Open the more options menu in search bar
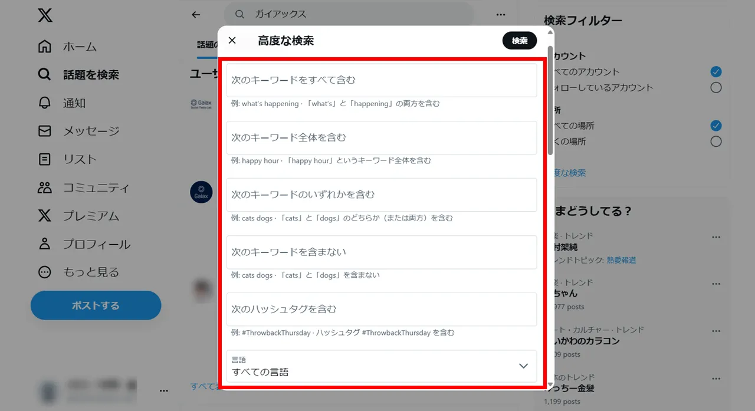 tap(500, 14)
